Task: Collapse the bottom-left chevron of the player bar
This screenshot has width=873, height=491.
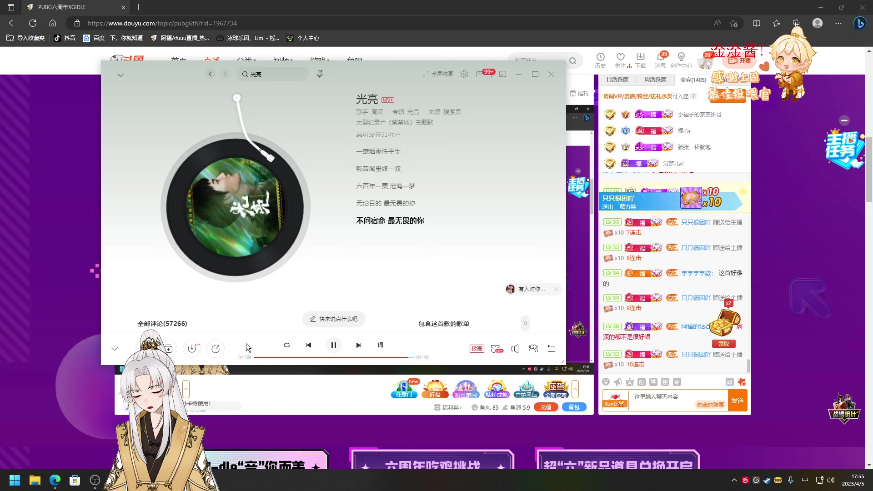Action: pyautogui.click(x=115, y=349)
